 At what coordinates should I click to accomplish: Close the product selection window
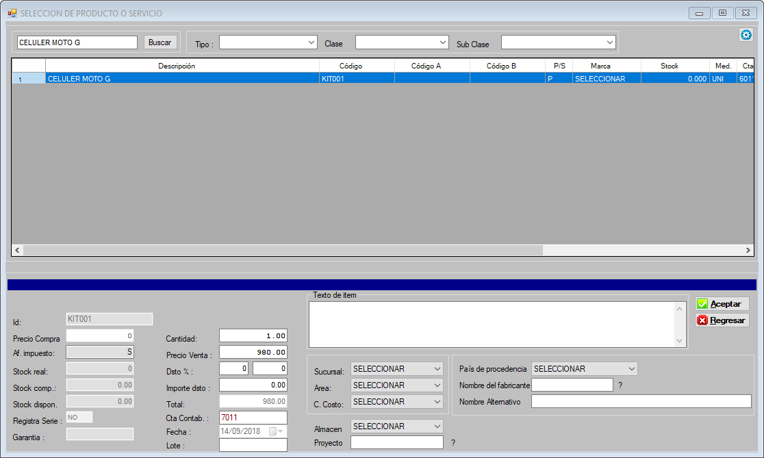[x=746, y=13]
